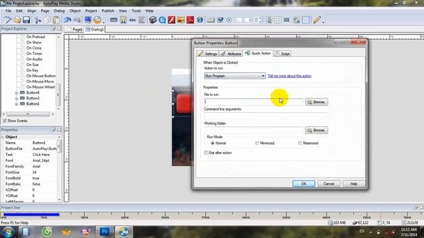Click the Help button in the dialog
Image resolution: width=424 pixels, height=238 pixels.
pos(354,184)
